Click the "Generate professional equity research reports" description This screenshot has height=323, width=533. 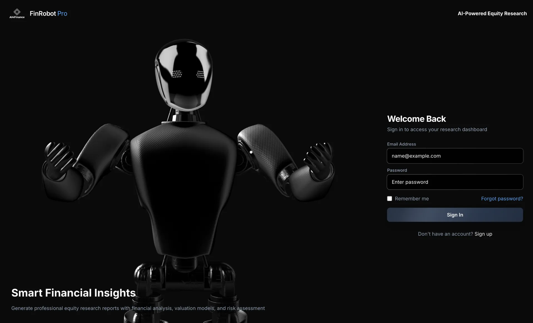138,308
